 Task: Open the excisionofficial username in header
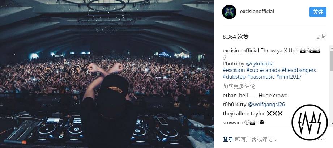tap(257, 12)
